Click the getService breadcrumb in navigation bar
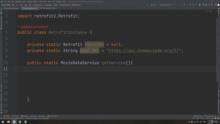 click(77, 5)
